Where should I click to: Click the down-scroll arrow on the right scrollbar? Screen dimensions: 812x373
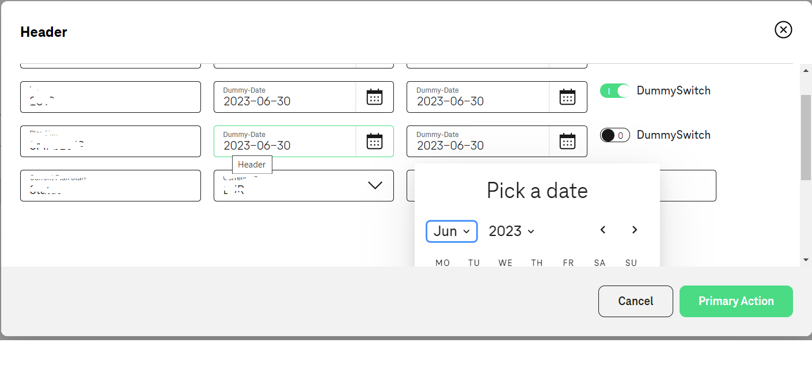tap(806, 259)
